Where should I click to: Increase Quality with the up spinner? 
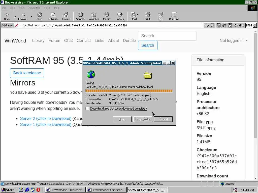255,24
